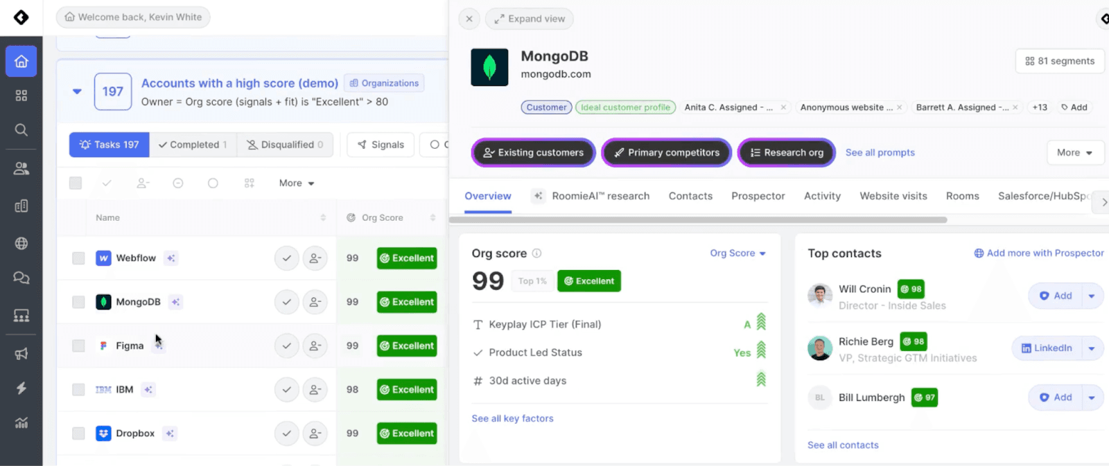Image resolution: width=1109 pixels, height=466 pixels.
Task: Switch to the Prospector tab
Action: click(758, 196)
